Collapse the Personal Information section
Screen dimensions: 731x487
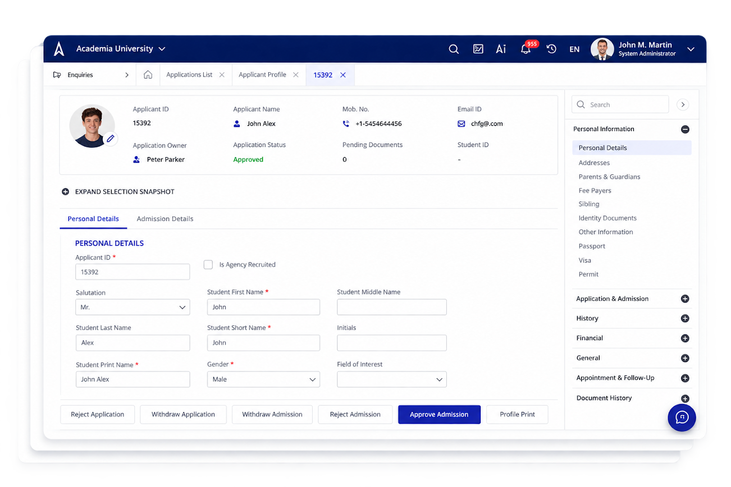685,130
